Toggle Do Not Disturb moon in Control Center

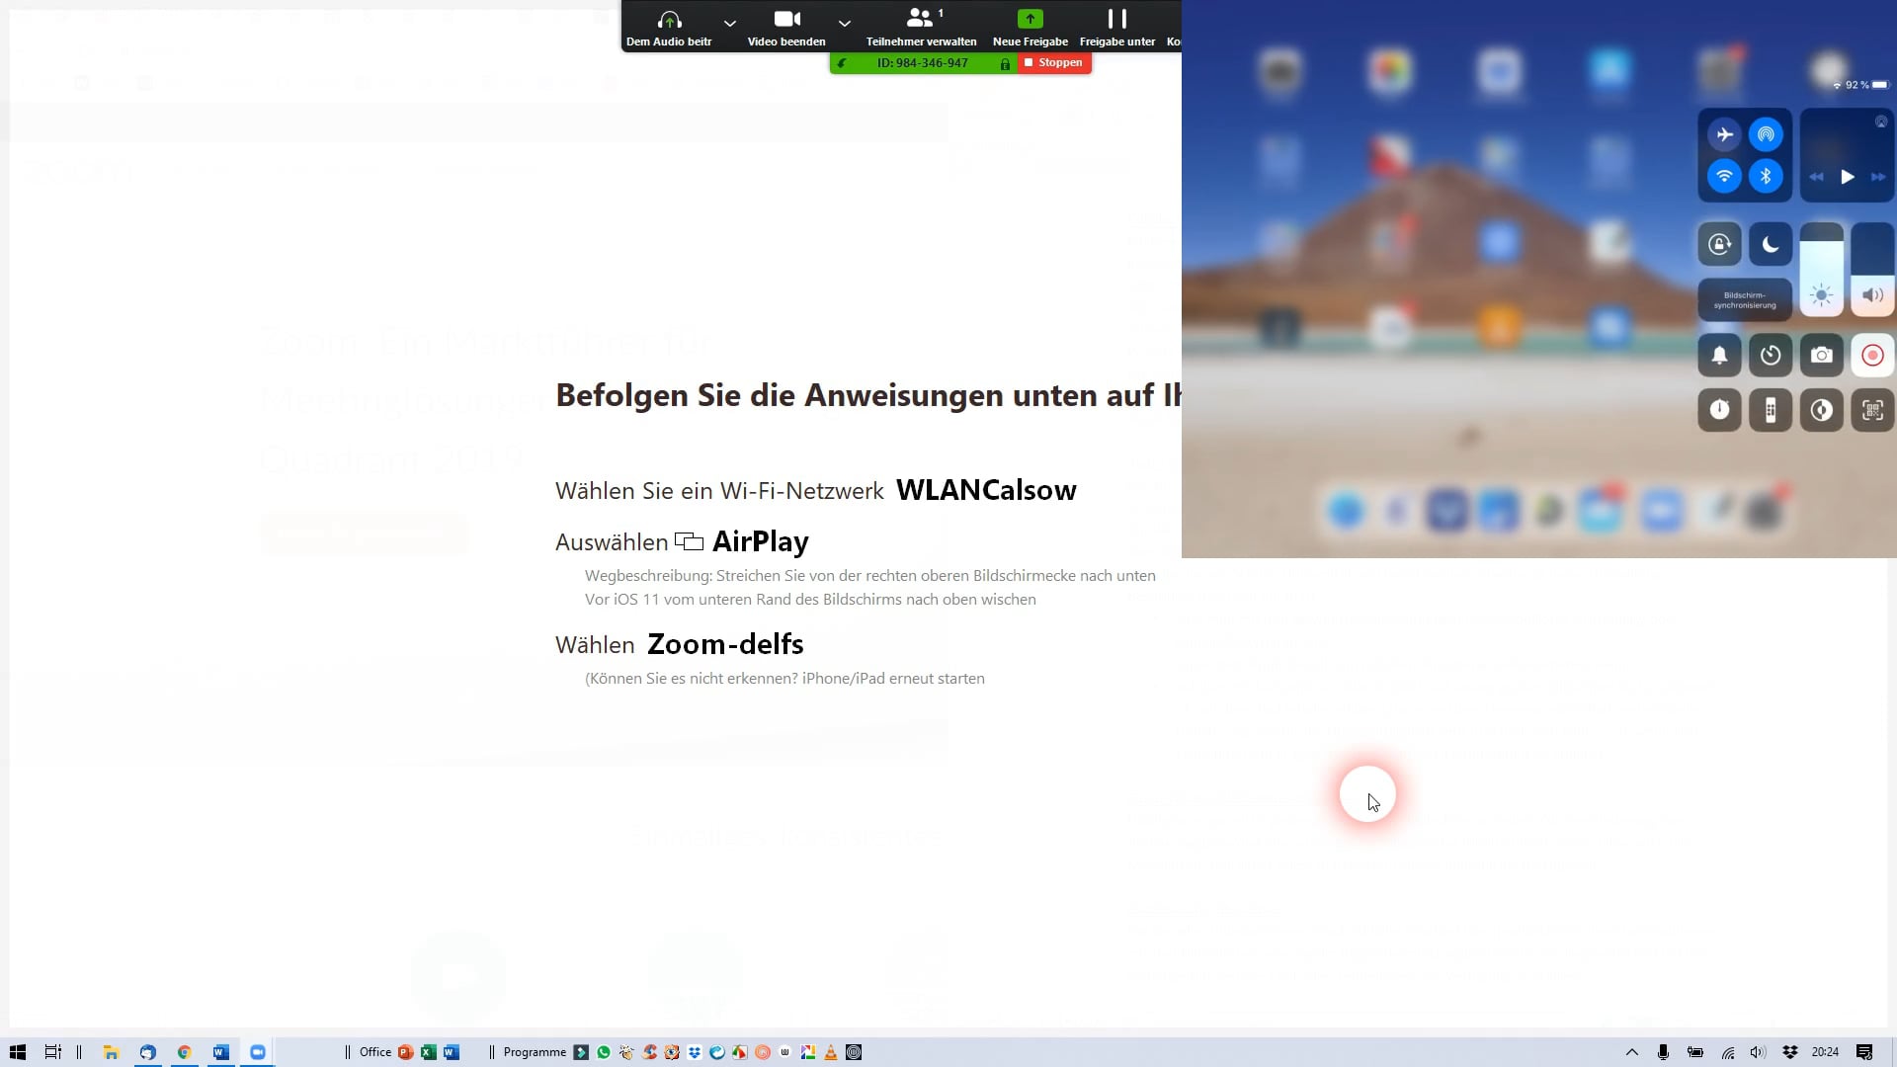click(x=1771, y=244)
